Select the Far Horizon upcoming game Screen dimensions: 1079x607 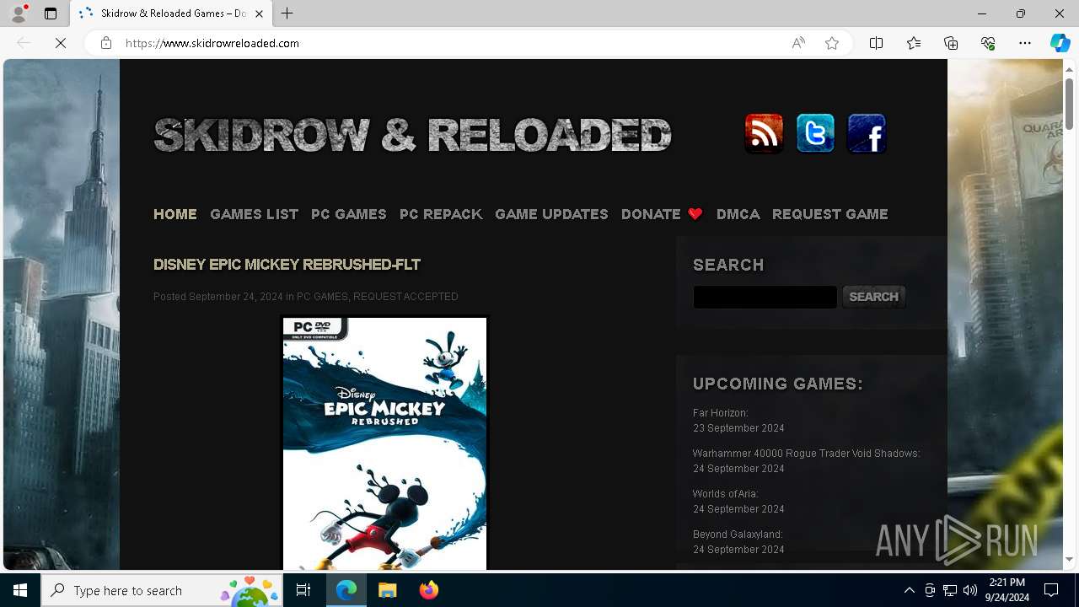click(721, 413)
